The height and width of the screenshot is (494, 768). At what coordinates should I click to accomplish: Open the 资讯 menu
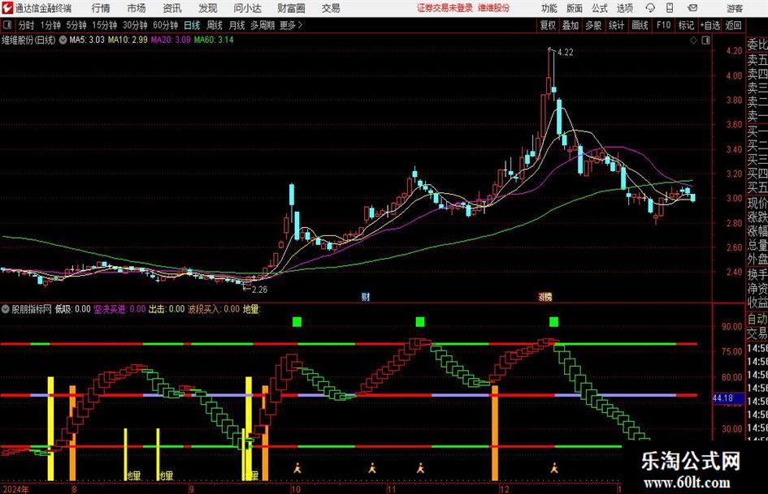[172, 8]
